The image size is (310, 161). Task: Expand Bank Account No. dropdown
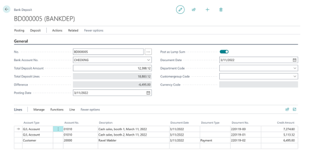(148, 60)
